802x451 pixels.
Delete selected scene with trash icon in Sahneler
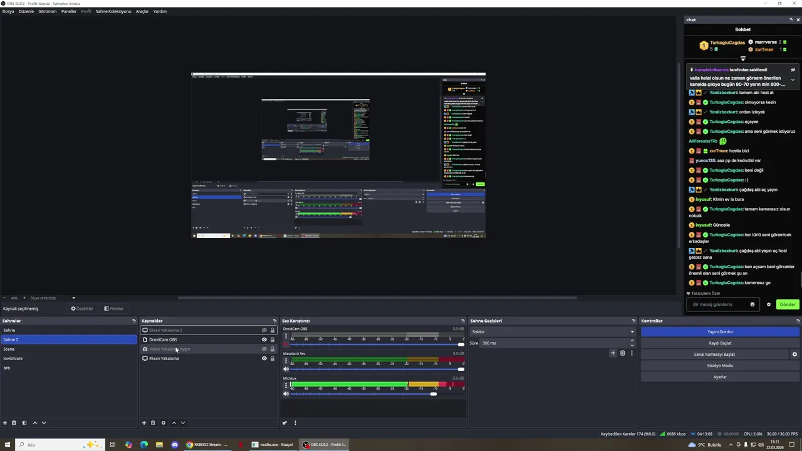(x=14, y=423)
